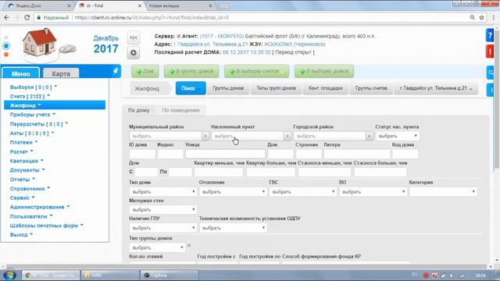
Task: Open the Населенный пункт combo box
Action: point(251,136)
